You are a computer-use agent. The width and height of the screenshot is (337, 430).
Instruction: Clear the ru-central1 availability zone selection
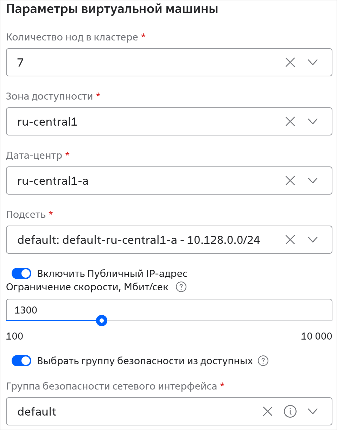(x=290, y=122)
